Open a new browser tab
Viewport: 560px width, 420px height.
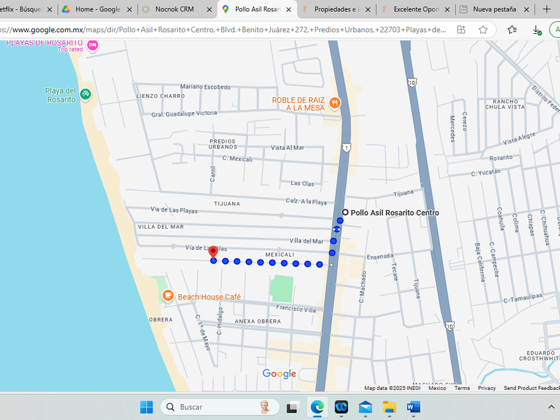click(546, 9)
